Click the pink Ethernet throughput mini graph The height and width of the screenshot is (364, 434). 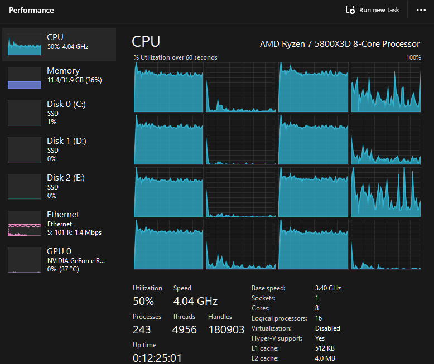tap(25, 223)
